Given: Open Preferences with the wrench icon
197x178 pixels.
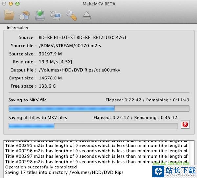Looking at the screenshot, I should 71,15.
